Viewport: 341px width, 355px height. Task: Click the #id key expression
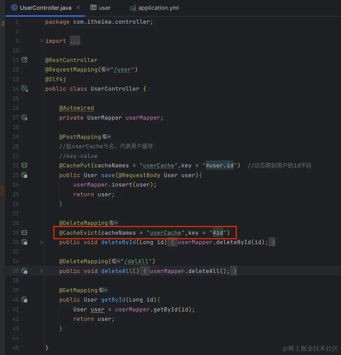218,233
